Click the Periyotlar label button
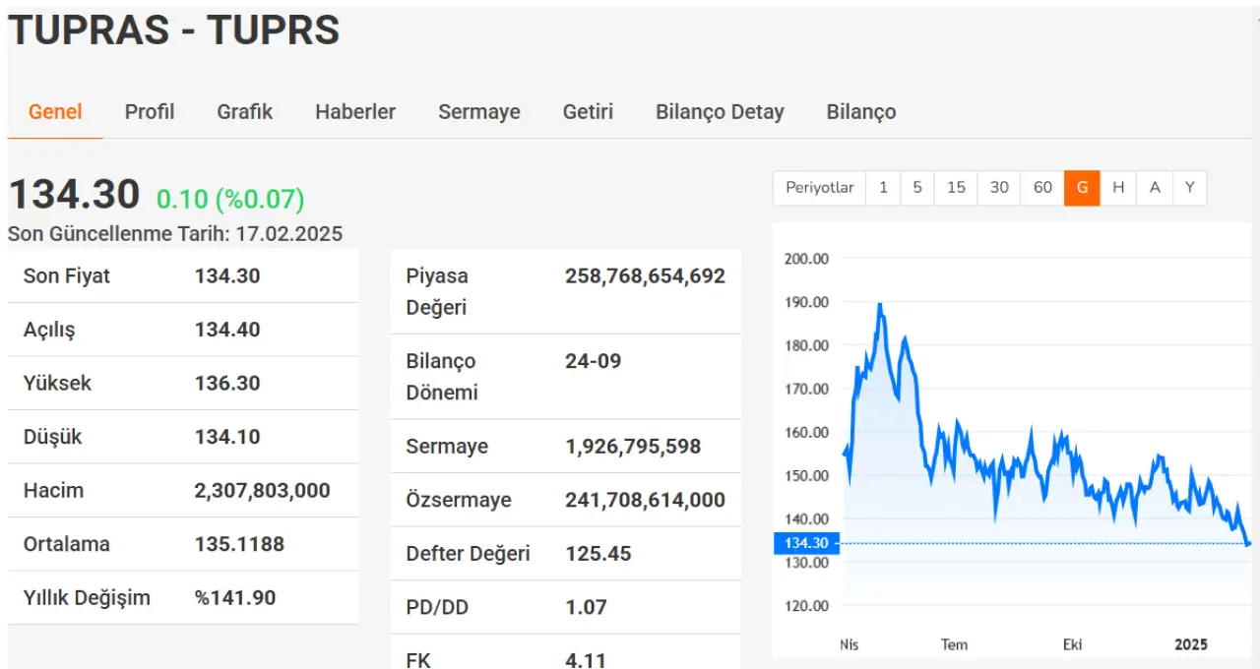 [x=819, y=188]
